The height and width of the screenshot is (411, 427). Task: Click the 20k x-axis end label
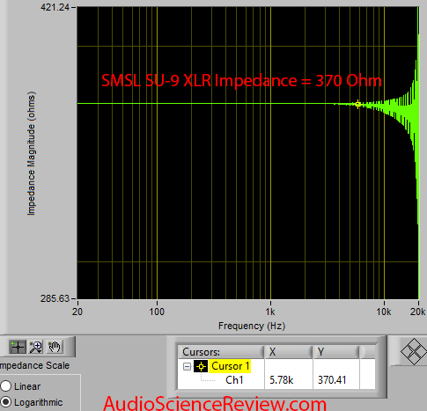pos(417,312)
